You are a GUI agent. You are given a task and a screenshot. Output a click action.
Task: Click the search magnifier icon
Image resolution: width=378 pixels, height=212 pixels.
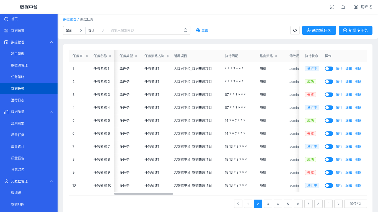tap(186, 30)
